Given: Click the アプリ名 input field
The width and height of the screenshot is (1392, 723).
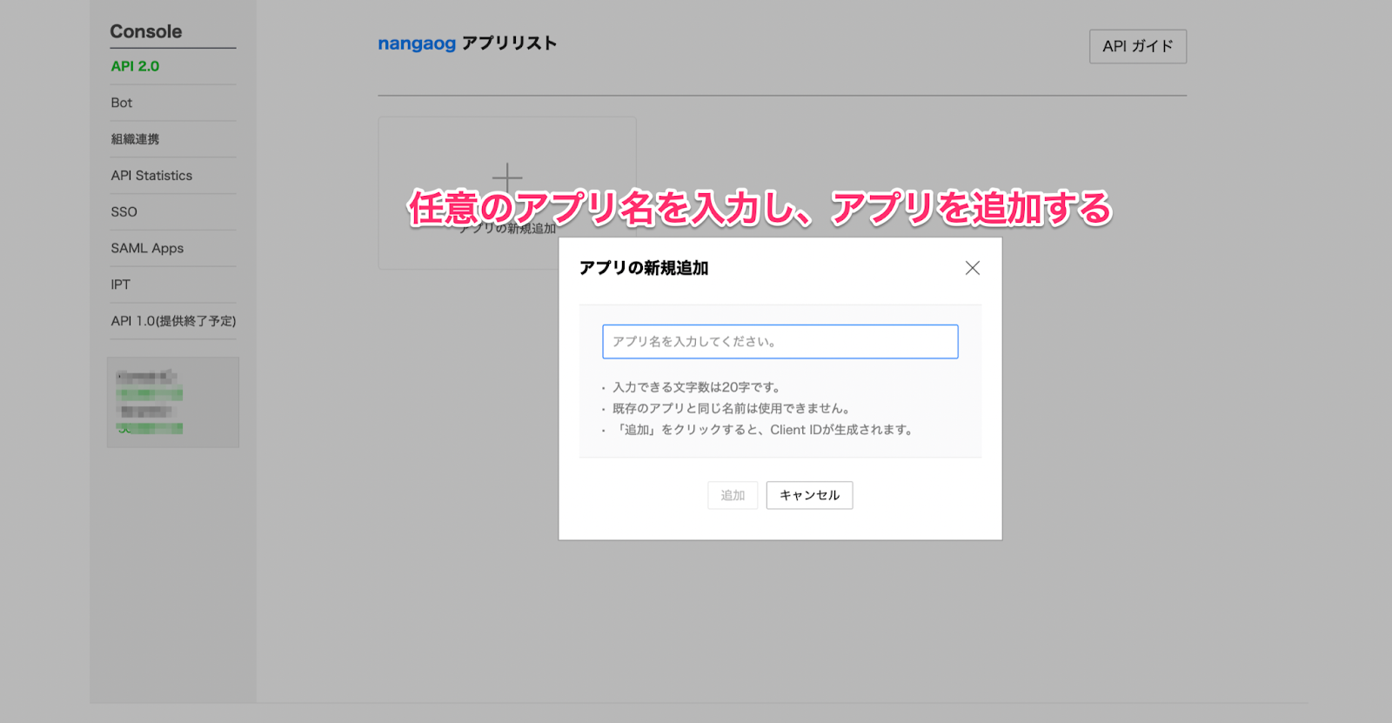Looking at the screenshot, I should (780, 342).
